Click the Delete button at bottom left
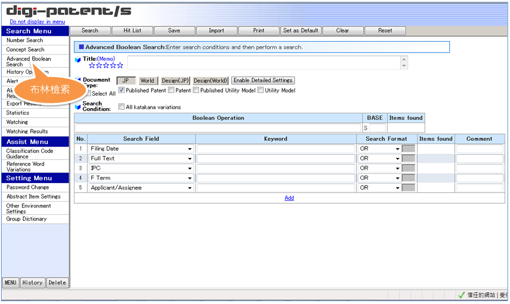The image size is (510, 304). [57, 283]
